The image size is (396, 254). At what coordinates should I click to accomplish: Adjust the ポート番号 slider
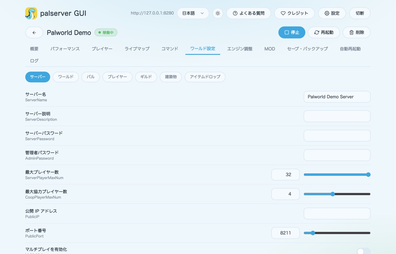click(x=337, y=233)
